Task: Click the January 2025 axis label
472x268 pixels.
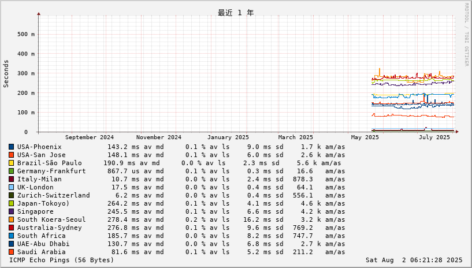Action: click(x=228, y=137)
